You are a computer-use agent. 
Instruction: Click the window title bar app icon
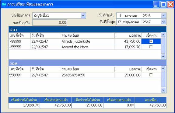4,4
